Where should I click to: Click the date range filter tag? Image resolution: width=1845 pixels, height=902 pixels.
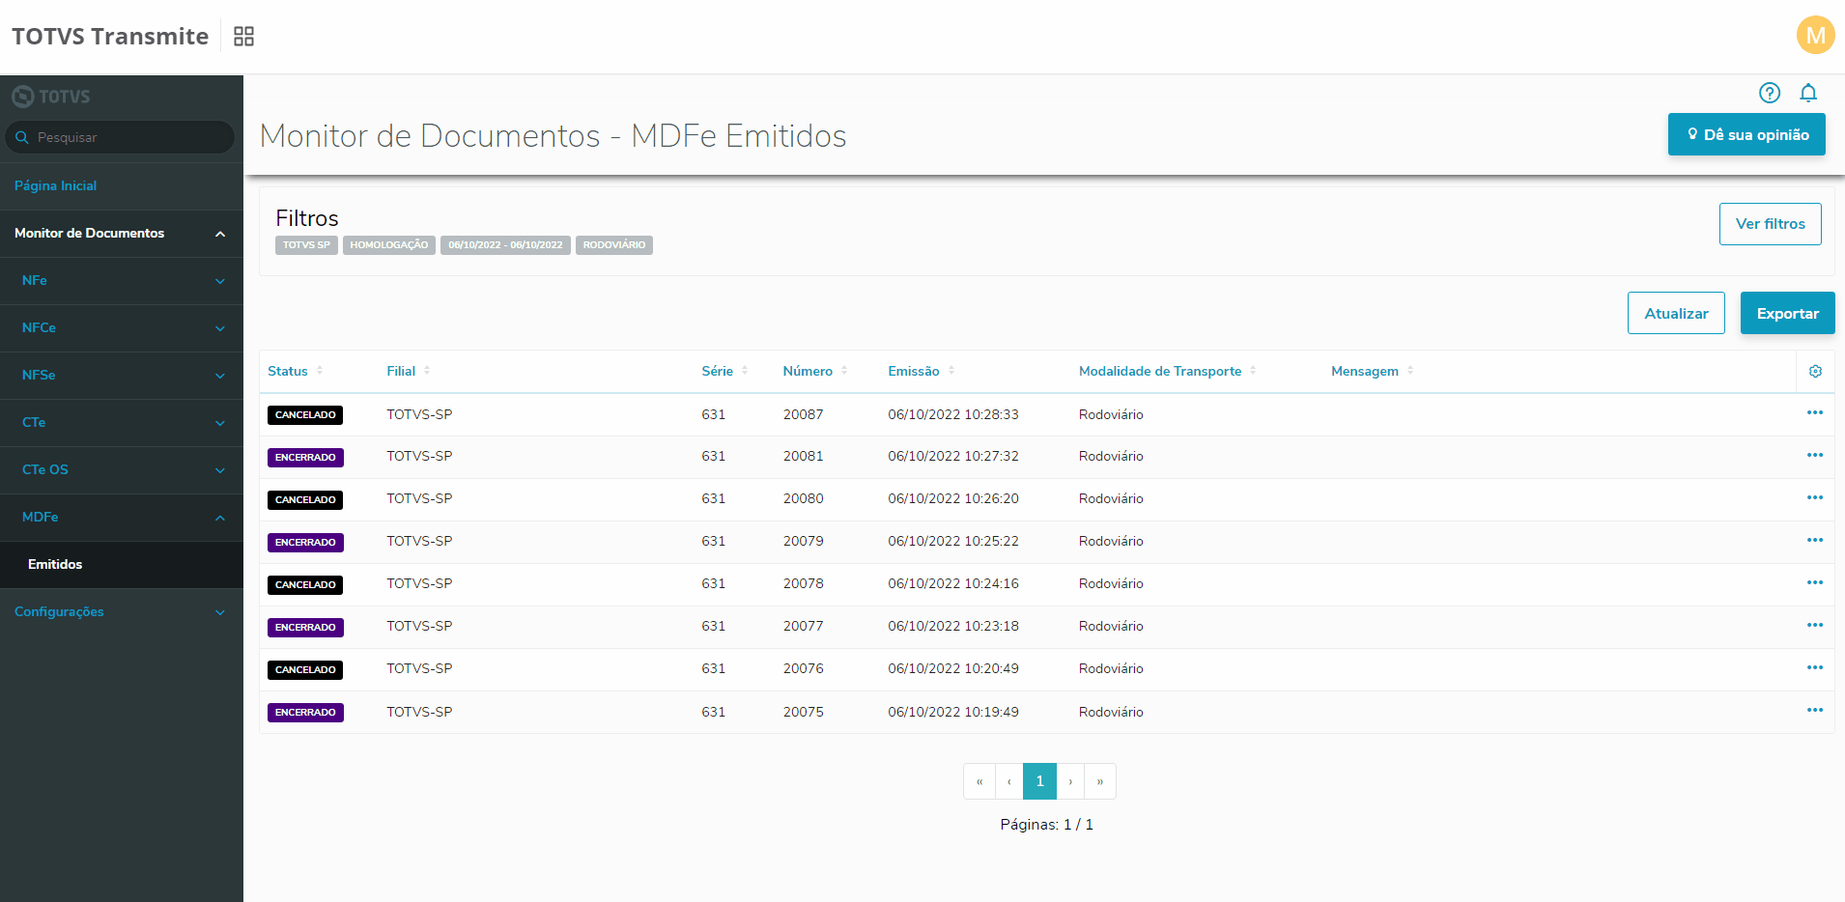click(505, 245)
